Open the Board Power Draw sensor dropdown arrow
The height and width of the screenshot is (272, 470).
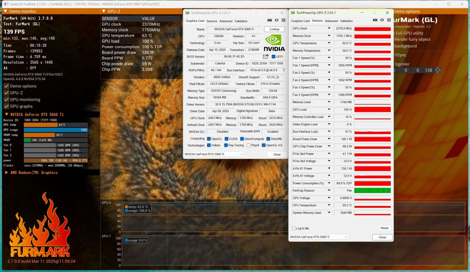[329, 139]
